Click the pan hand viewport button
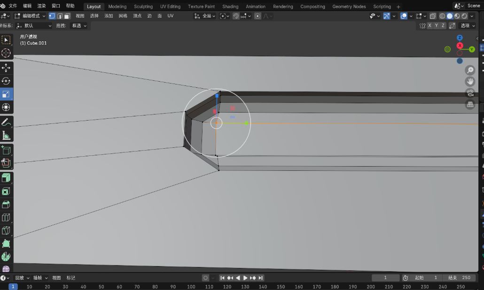The image size is (484, 290). click(x=470, y=81)
